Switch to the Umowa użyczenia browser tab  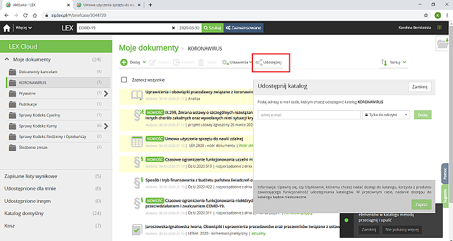pos(109,5)
